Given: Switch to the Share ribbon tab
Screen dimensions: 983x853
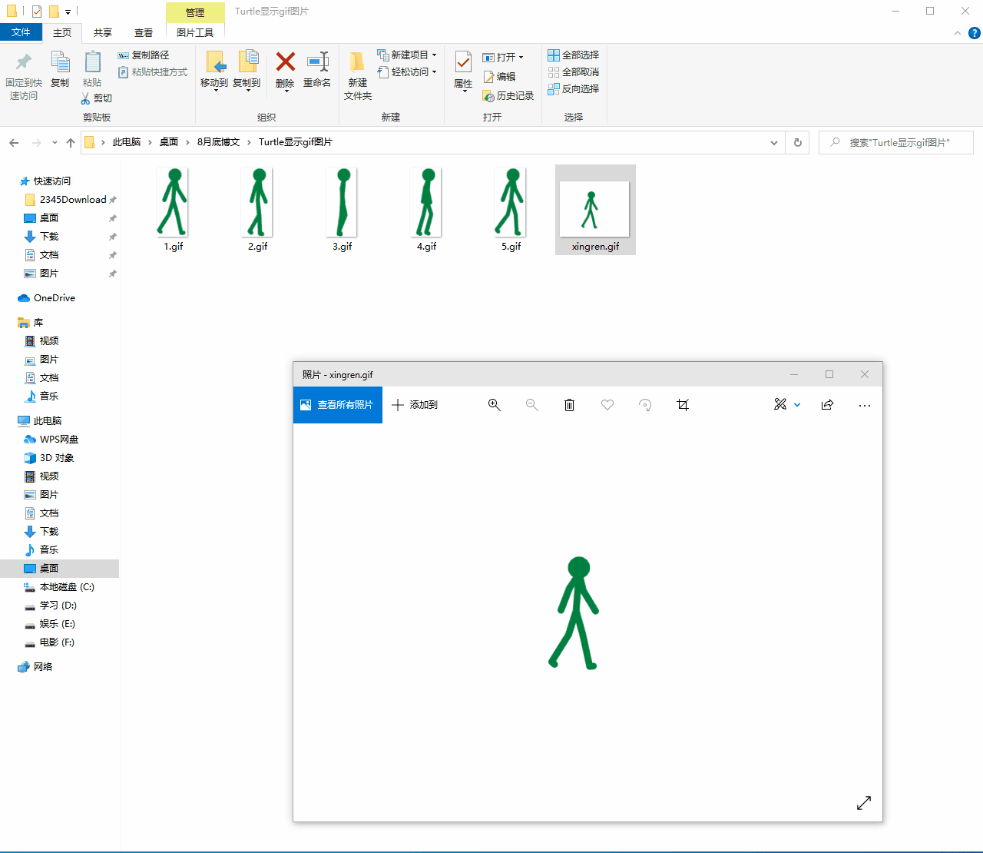Looking at the screenshot, I should pos(102,32).
